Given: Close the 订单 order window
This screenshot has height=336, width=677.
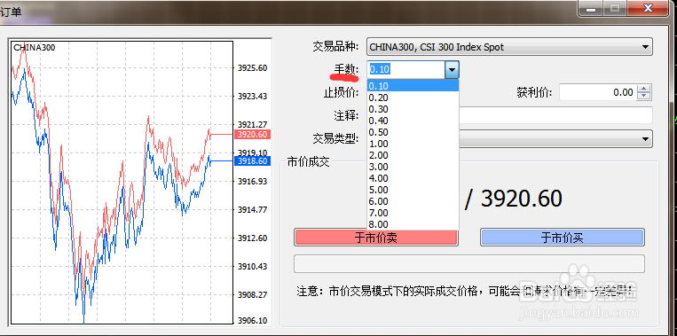Looking at the screenshot, I should (x=648, y=8).
